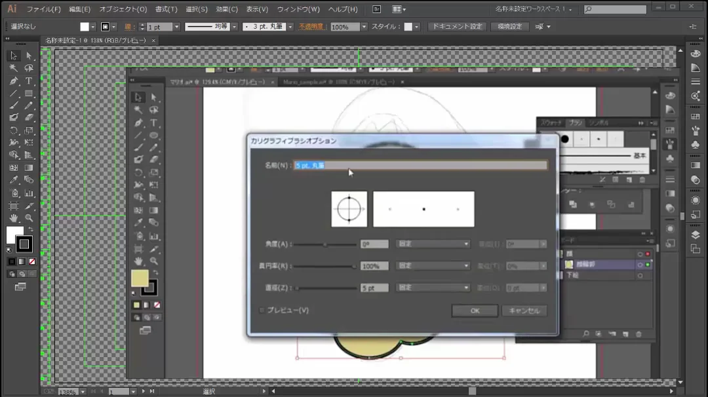Select the Type tool in outer toolbar
The height and width of the screenshot is (397, 708).
(29, 81)
